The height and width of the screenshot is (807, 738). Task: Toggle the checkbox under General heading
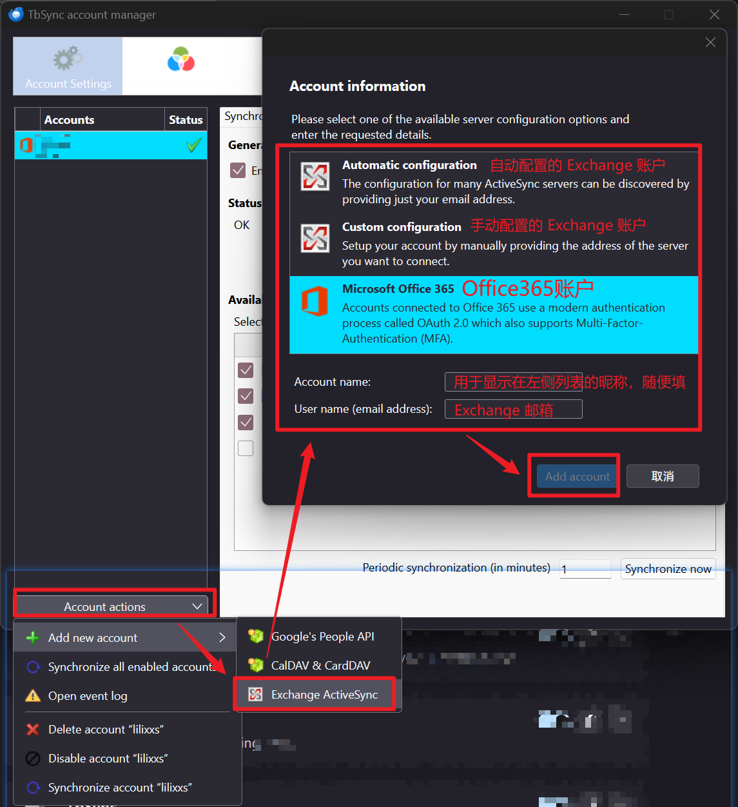click(238, 170)
